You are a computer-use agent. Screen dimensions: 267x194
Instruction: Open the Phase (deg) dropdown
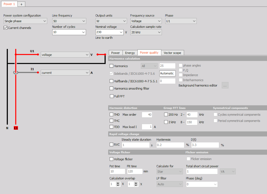pos(202,184)
